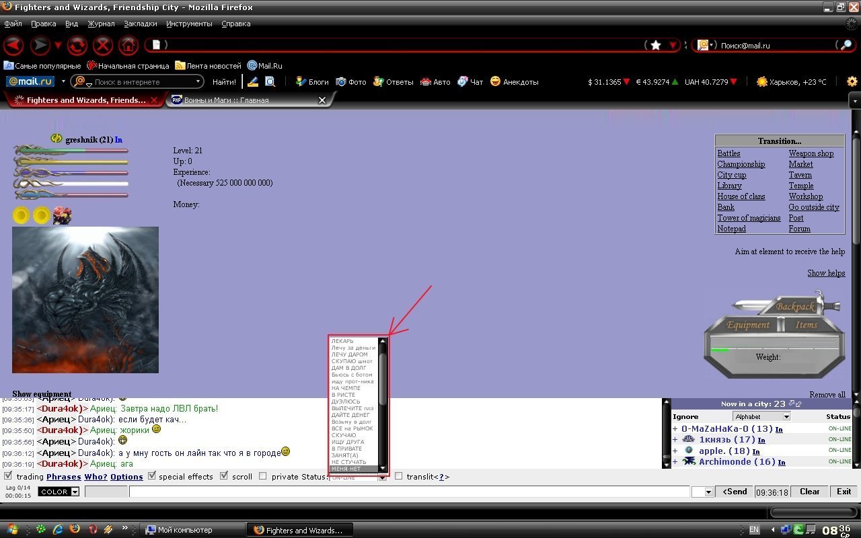Open Авто from the Mail.ru toolbar
Viewport: 861px width, 538px height.
435,82
